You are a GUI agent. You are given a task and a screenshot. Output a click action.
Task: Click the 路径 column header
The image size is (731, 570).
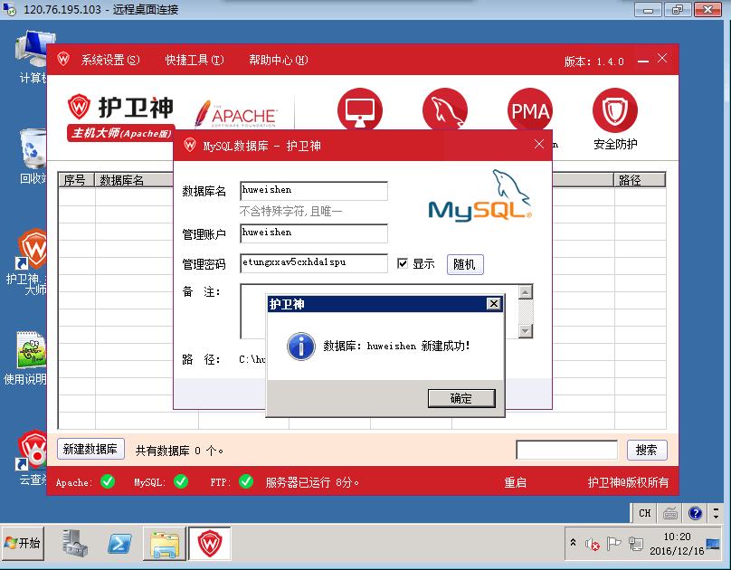[640, 180]
